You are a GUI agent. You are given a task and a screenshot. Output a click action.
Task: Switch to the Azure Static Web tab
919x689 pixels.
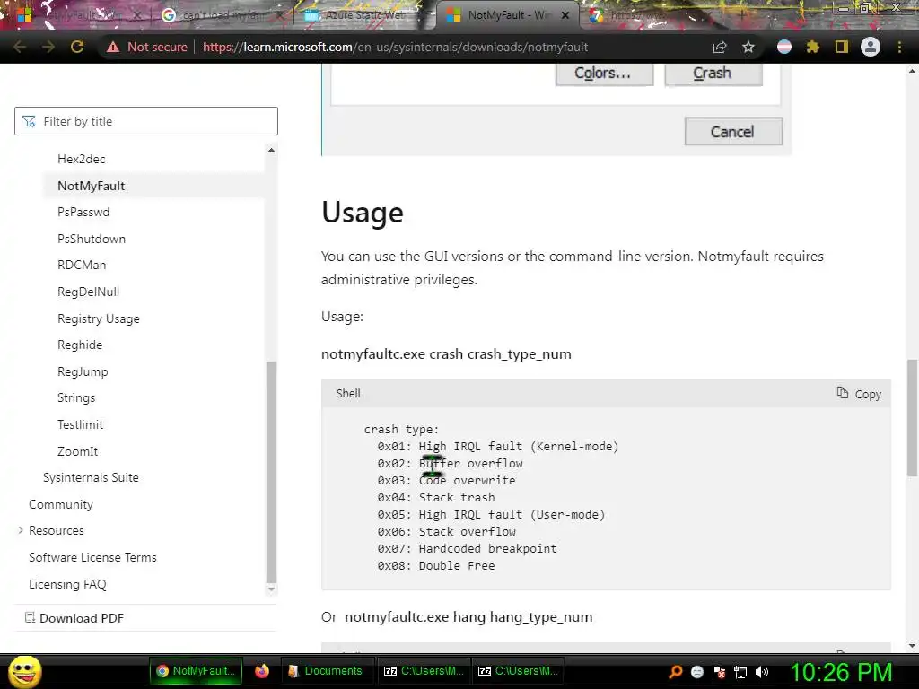(363, 15)
